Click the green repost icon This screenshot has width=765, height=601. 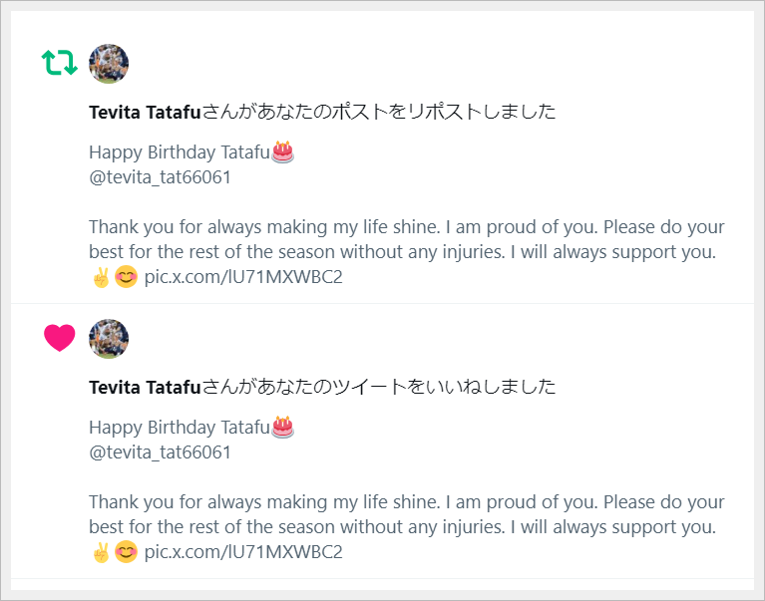(60, 64)
